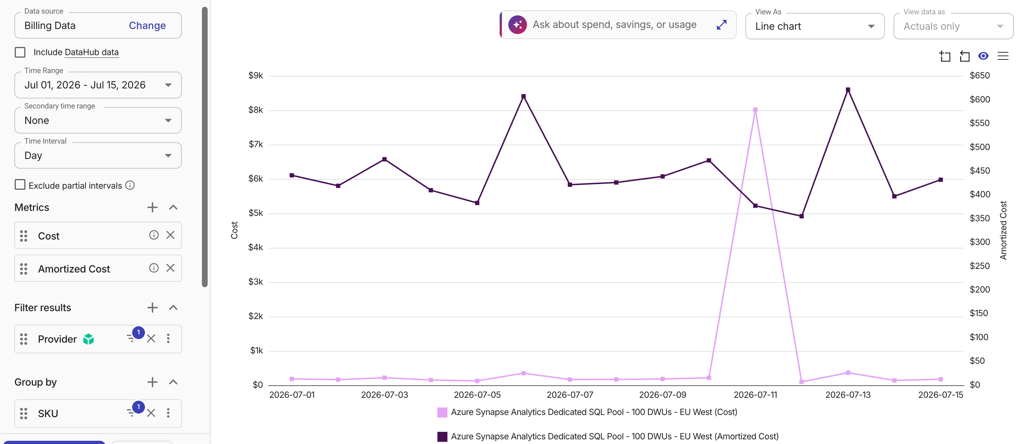1026x444 pixels.
Task: Click the Cost spike point on 2026-07-11
Action: click(x=755, y=110)
